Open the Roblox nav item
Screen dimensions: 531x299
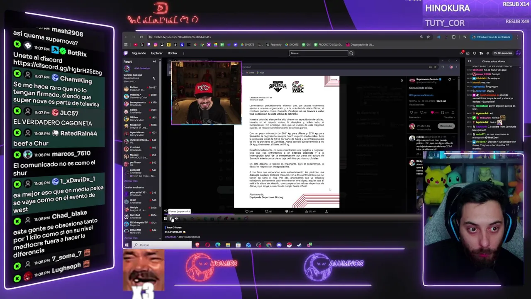(x=172, y=53)
